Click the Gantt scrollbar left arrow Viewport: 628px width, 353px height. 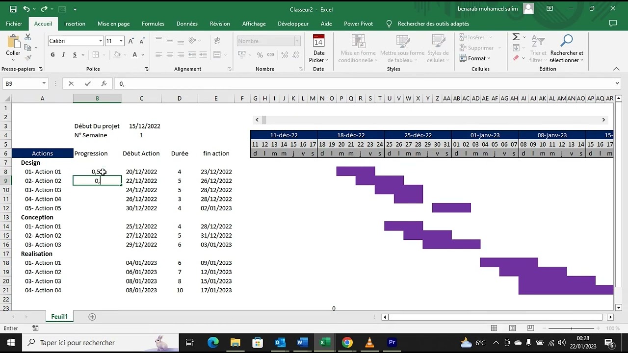point(257,120)
